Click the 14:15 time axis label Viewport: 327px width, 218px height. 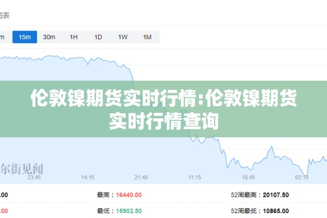click(x=88, y=177)
